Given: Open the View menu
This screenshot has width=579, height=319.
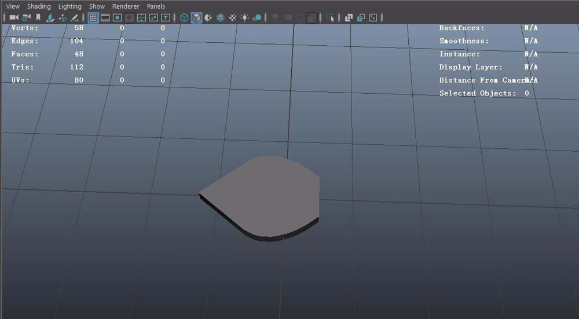Looking at the screenshot, I should [13, 6].
